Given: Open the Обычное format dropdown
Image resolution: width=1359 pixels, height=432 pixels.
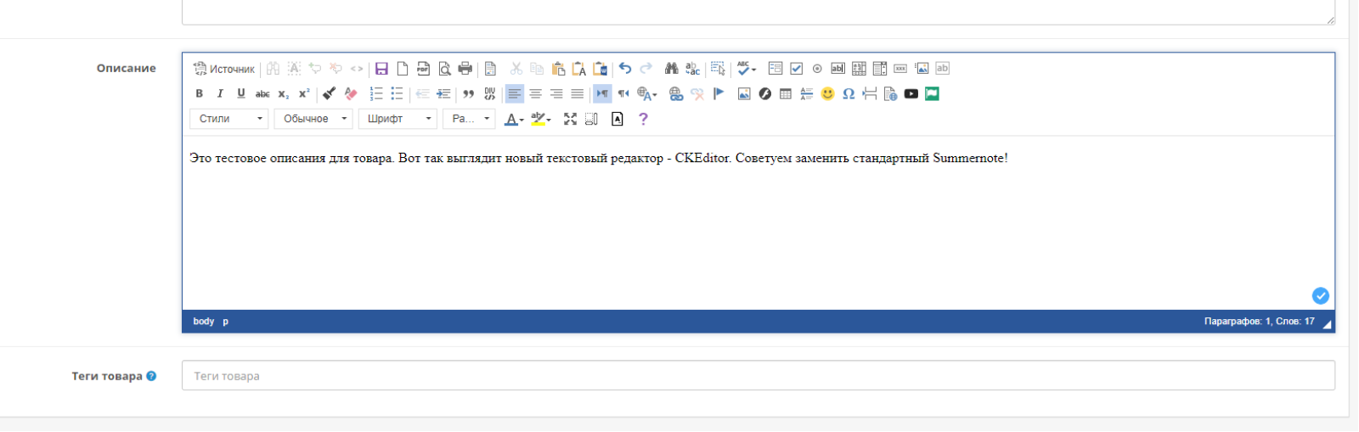Looking at the screenshot, I should [x=313, y=119].
